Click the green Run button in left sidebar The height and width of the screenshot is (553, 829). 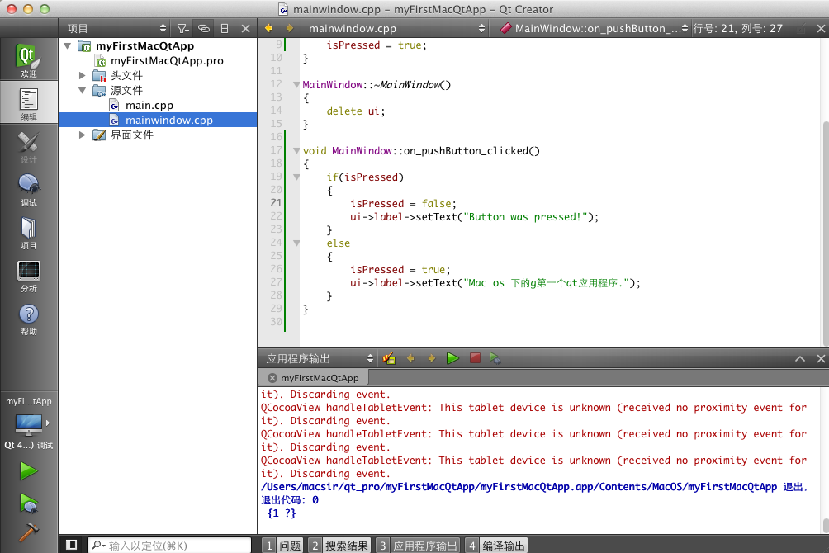coord(29,471)
